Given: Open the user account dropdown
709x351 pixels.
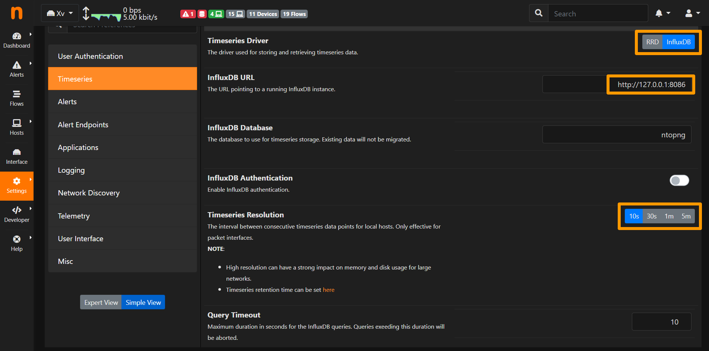Looking at the screenshot, I should tap(693, 13).
